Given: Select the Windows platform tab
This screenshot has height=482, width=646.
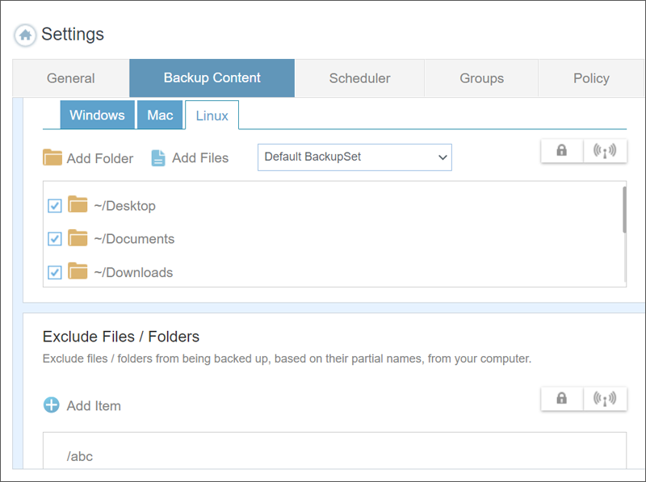Looking at the screenshot, I should [x=97, y=115].
